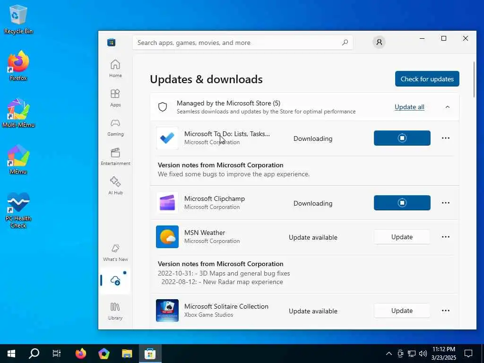The width and height of the screenshot is (484, 363).
Task: Click the MSN Weather title text
Action: coord(205,233)
